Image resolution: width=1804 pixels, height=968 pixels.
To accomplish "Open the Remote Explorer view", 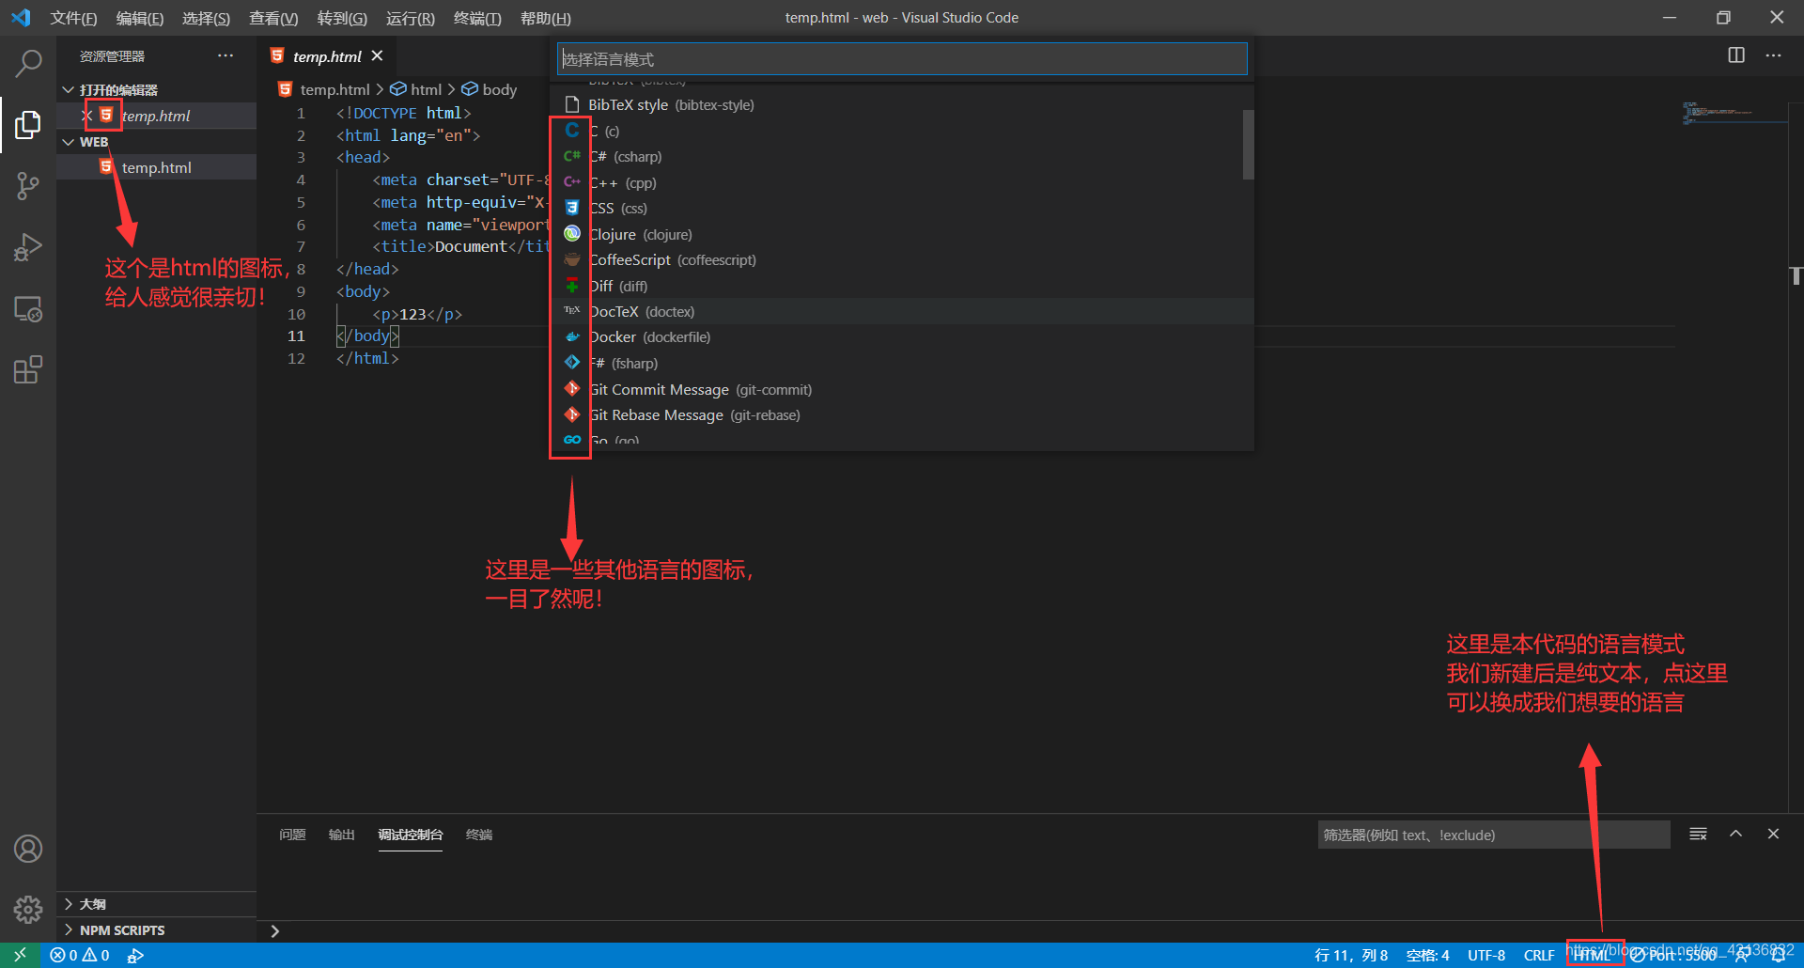I will [28, 309].
